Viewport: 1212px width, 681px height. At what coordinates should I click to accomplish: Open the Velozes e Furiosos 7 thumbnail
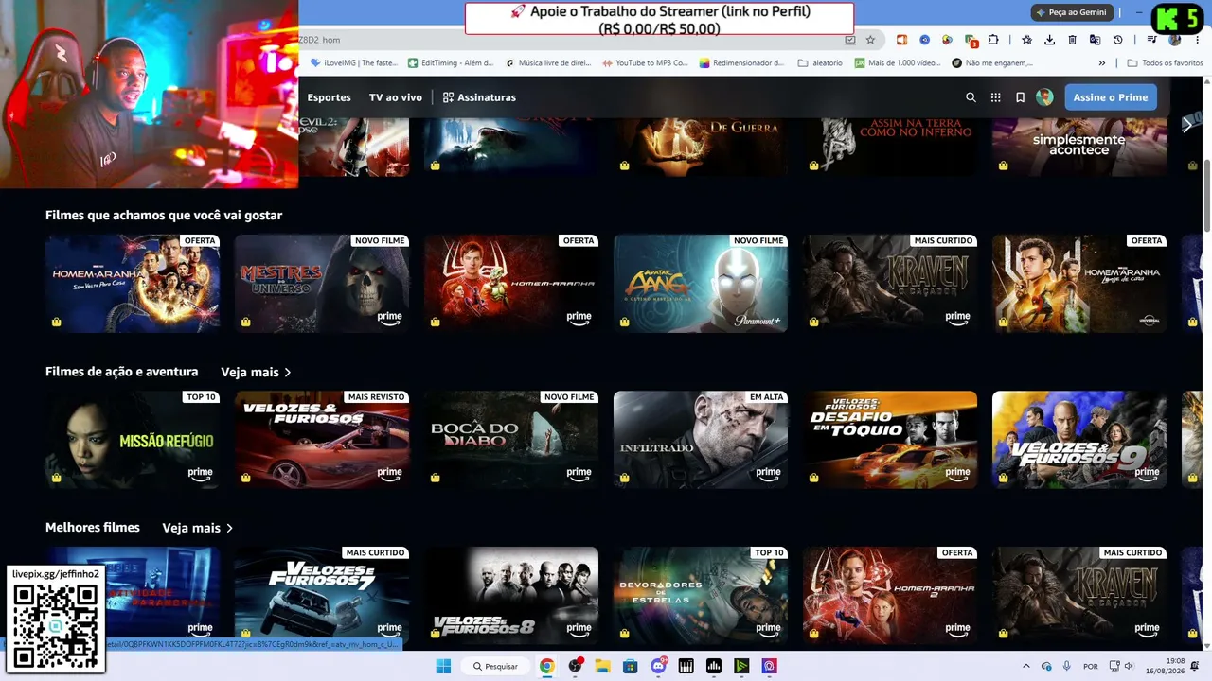click(x=322, y=595)
